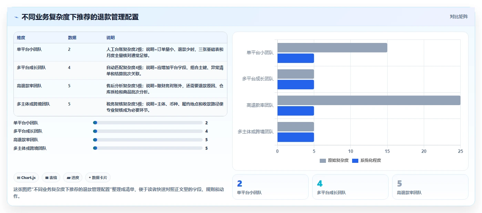Click x-axis tick value 15
This screenshot has height=213, width=482.
[x=387, y=151]
